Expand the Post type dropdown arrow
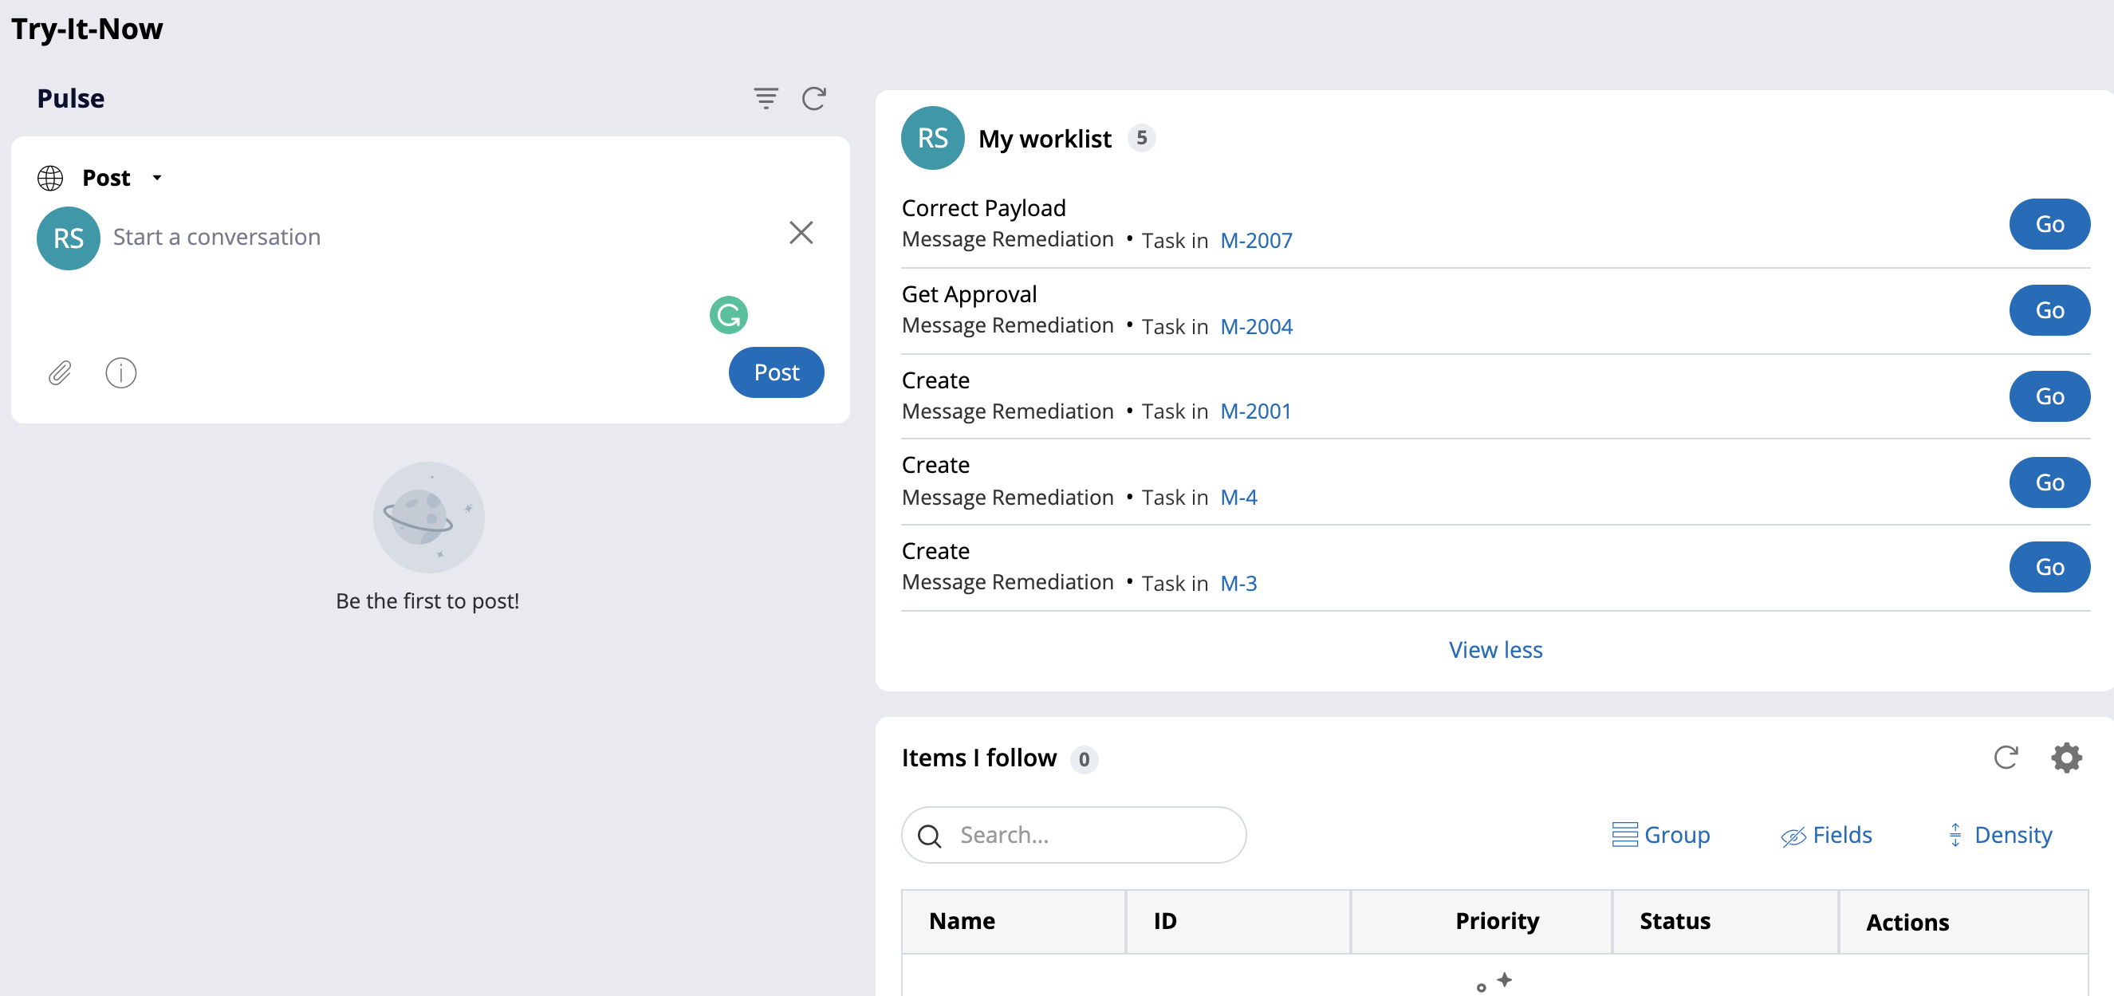Viewport: 2114px width, 996px height. [157, 178]
